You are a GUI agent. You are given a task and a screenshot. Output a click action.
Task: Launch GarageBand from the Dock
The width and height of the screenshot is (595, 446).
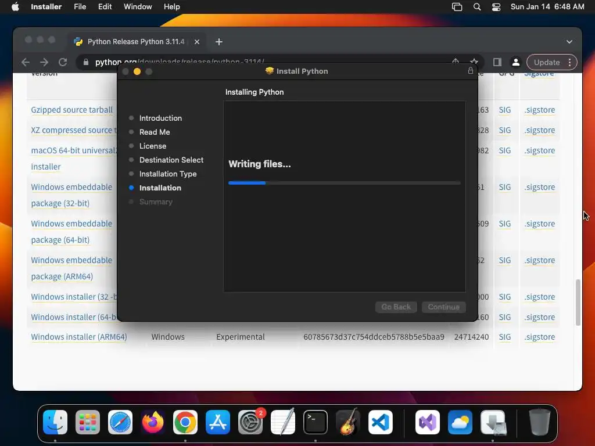pyautogui.click(x=348, y=422)
